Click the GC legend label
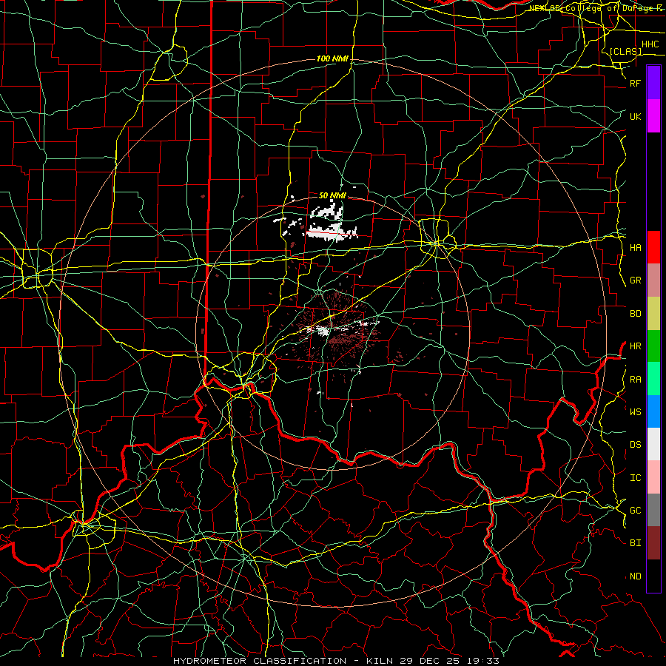This screenshot has height=666, width=666. [x=635, y=511]
